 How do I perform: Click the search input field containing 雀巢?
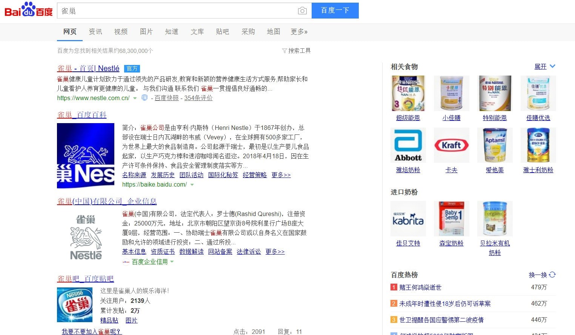click(x=177, y=11)
